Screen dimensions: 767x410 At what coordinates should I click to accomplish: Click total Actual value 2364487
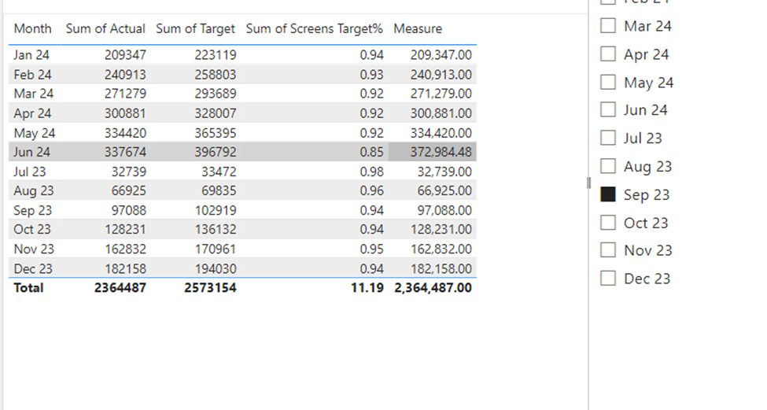click(x=120, y=288)
